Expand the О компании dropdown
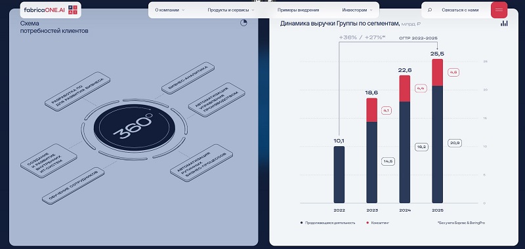 click(x=170, y=10)
